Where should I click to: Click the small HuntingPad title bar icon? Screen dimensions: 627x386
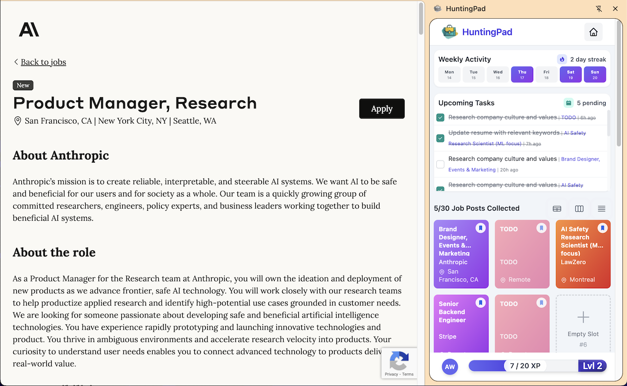438,9
